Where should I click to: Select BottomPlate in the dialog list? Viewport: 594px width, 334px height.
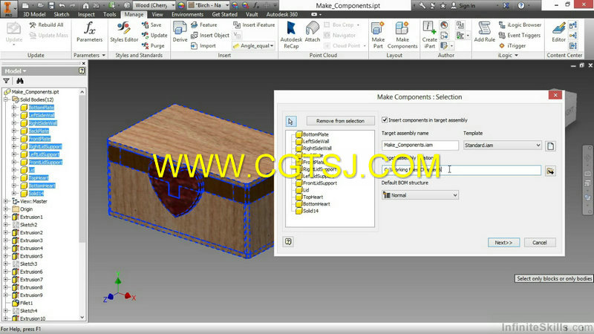click(x=316, y=134)
